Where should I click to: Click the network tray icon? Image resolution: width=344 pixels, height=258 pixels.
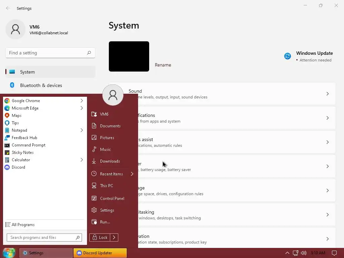[296, 253]
